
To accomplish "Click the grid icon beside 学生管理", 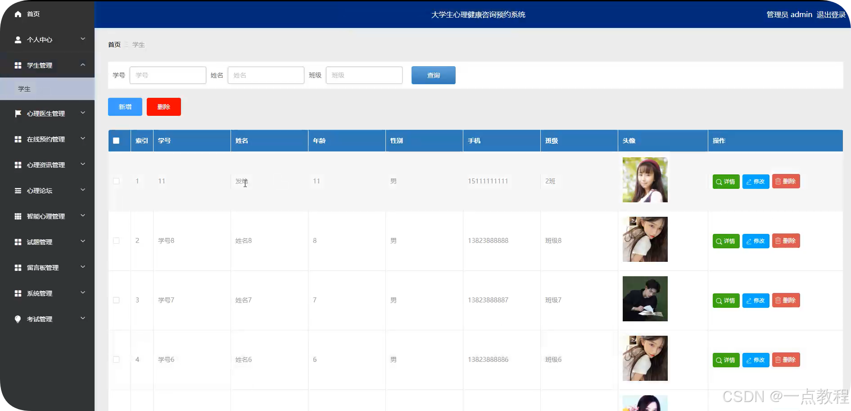I will (x=18, y=65).
